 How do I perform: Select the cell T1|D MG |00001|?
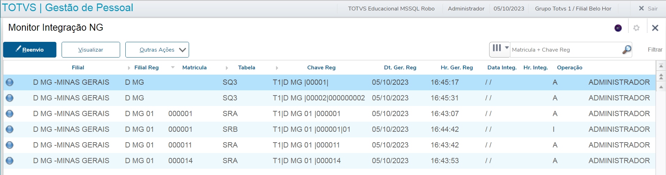click(300, 82)
